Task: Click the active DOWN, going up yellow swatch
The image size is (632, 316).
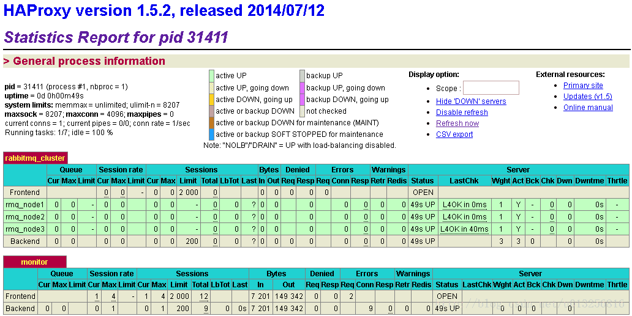Action: click(211, 99)
